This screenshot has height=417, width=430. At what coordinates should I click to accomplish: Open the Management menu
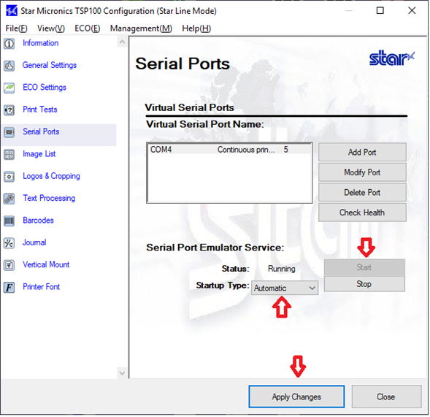point(141,28)
